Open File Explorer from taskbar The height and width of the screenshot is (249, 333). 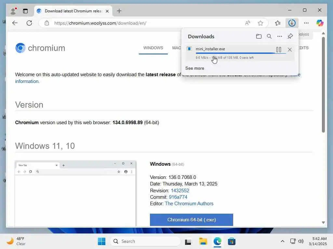203,241
